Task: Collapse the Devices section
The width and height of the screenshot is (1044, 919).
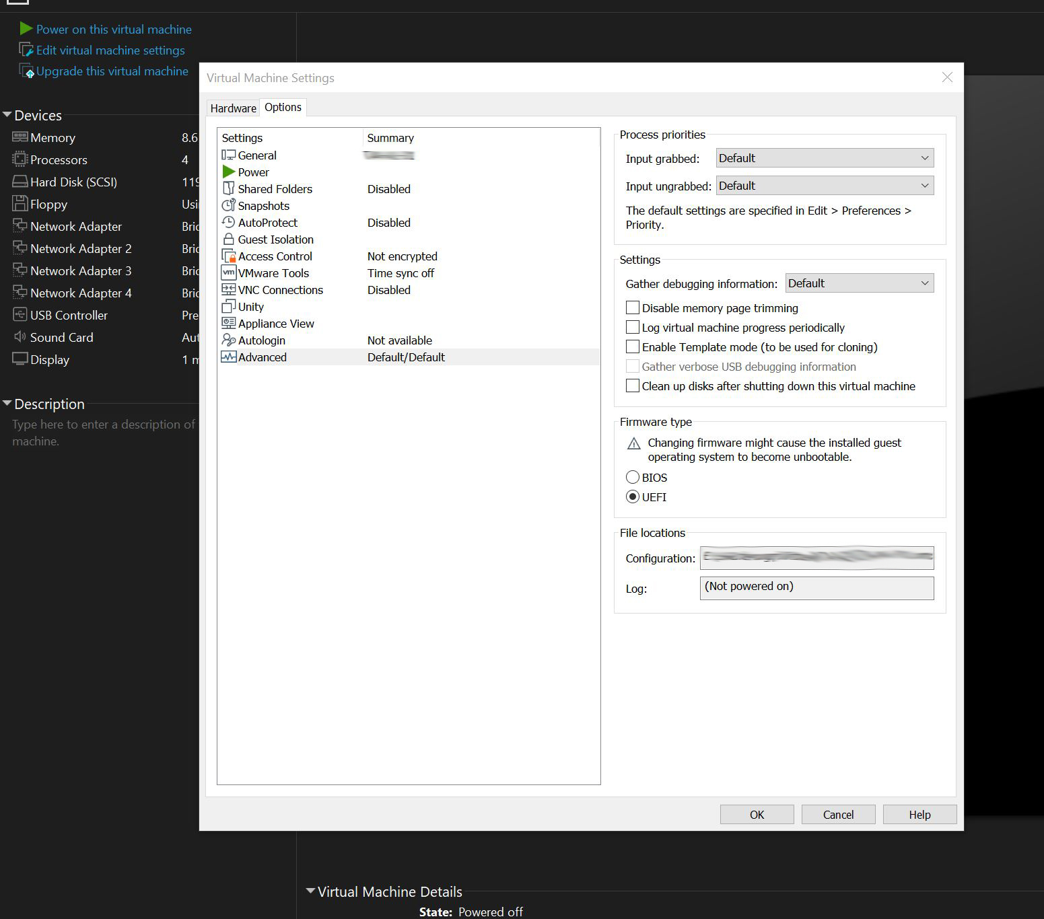Action: tap(7, 115)
